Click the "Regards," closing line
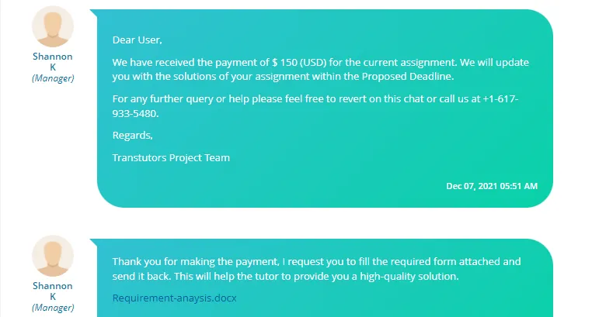 (x=133, y=135)
